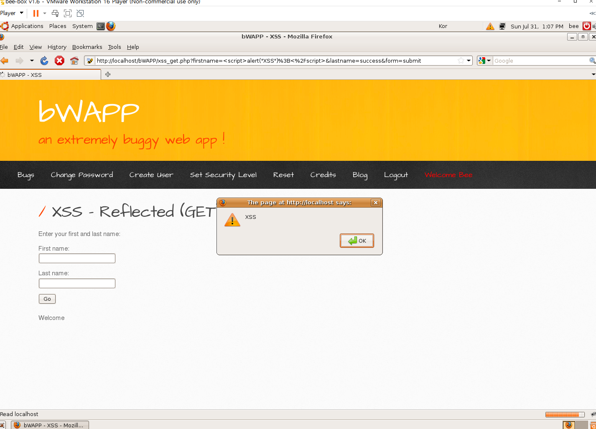Open the bee user switcher

[574, 26]
